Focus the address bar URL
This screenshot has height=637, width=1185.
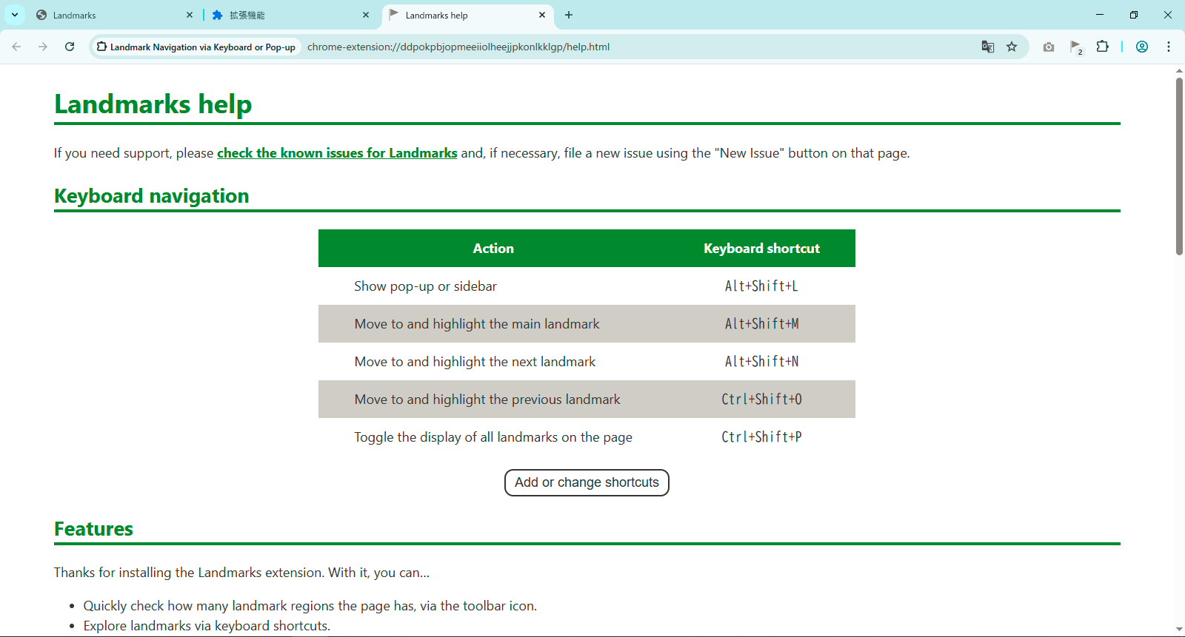point(458,47)
